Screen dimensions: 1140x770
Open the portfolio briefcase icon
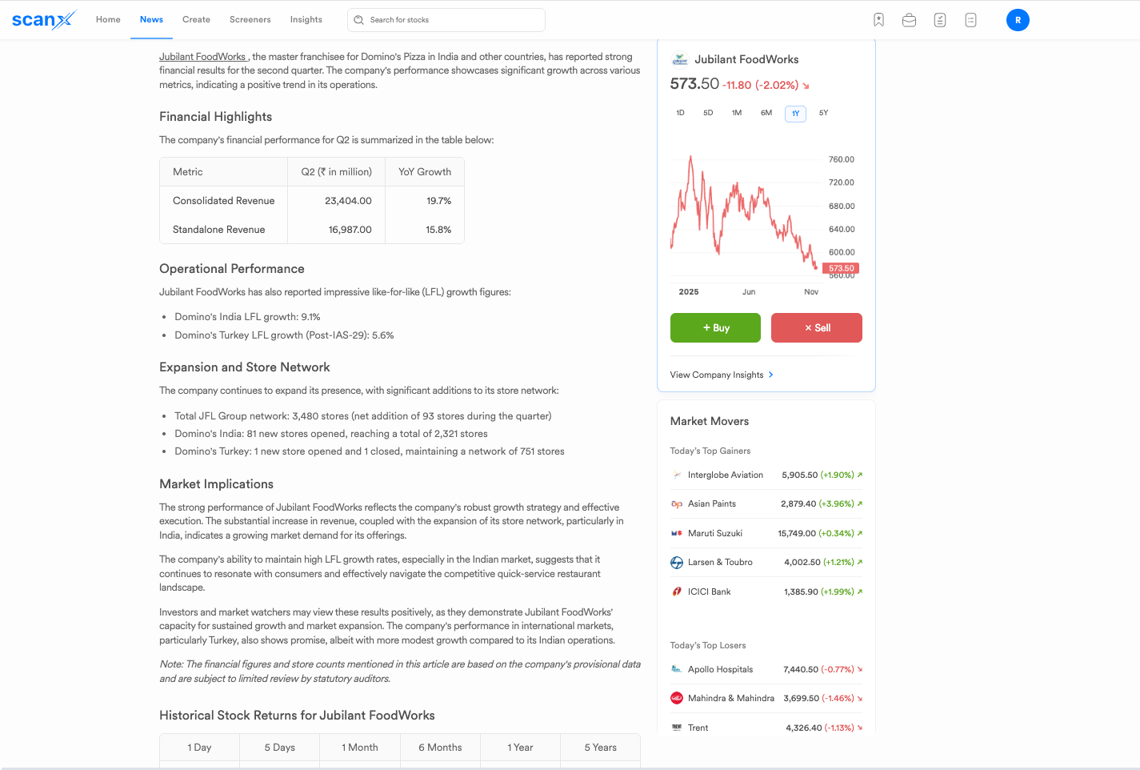tap(909, 20)
